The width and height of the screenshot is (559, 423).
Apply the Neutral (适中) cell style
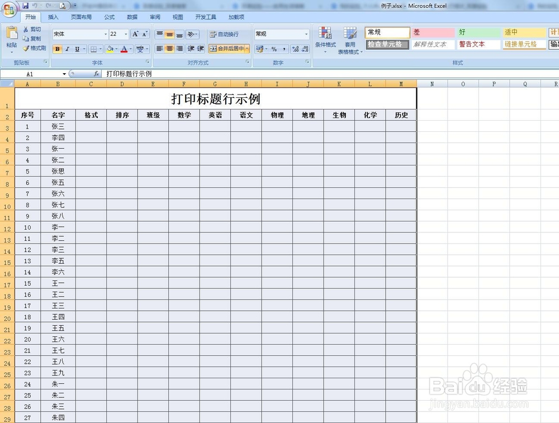pyautogui.click(x=524, y=32)
